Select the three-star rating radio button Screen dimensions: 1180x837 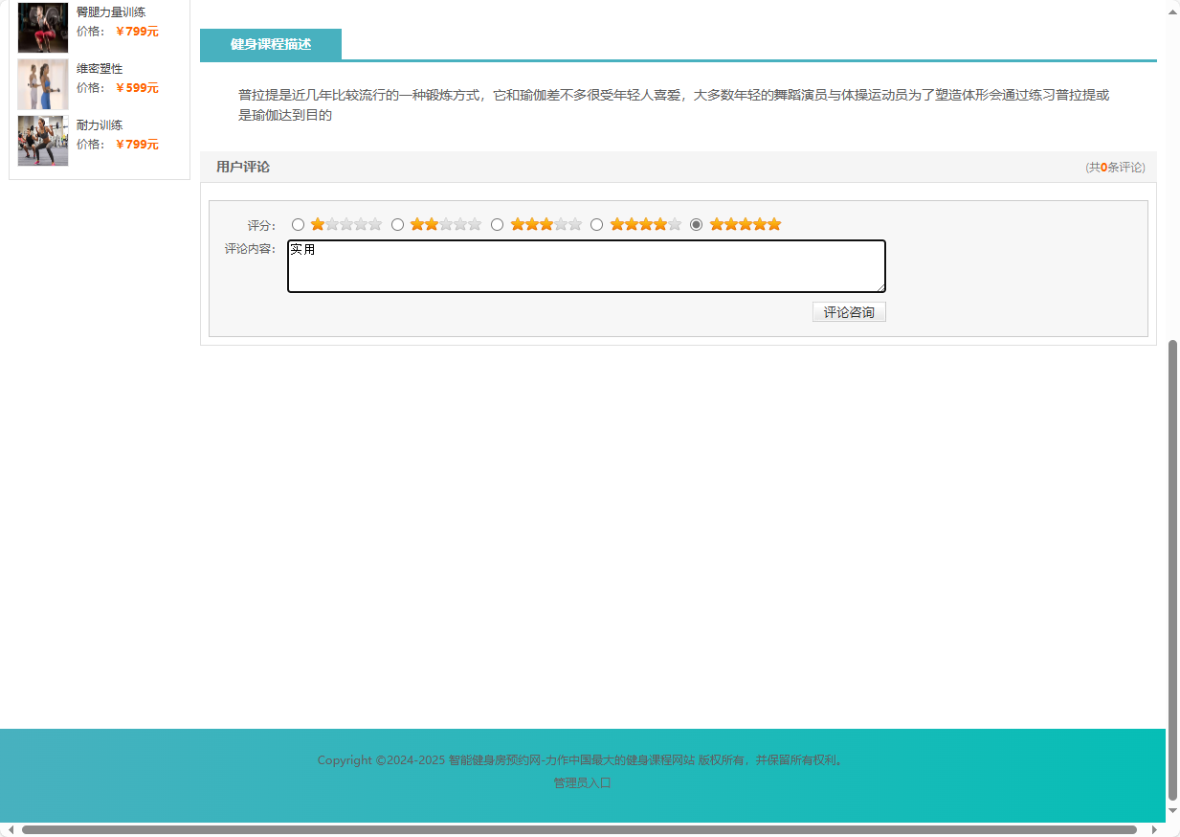tap(497, 224)
